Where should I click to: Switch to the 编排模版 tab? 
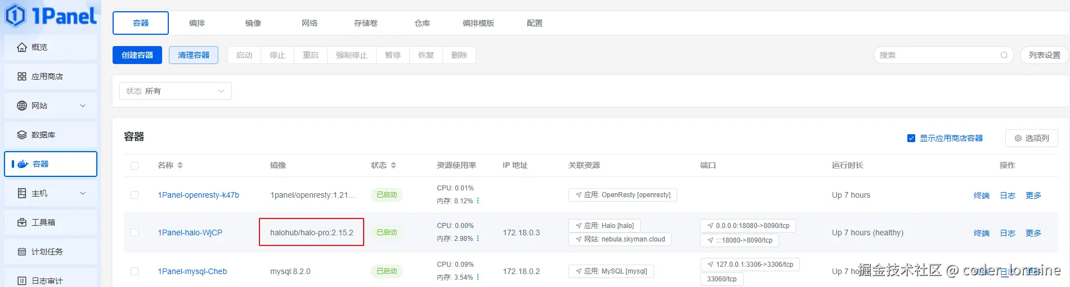click(478, 23)
